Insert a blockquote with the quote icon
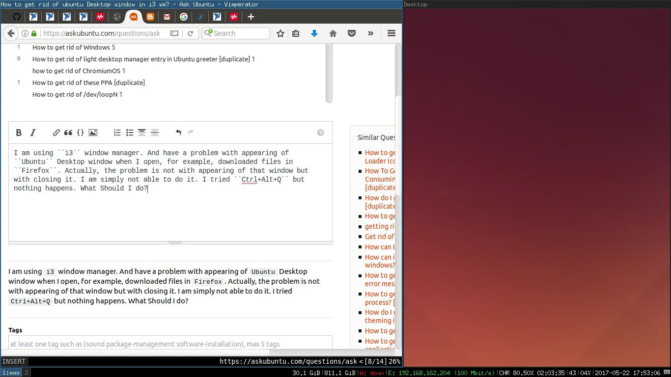 [68, 133]
